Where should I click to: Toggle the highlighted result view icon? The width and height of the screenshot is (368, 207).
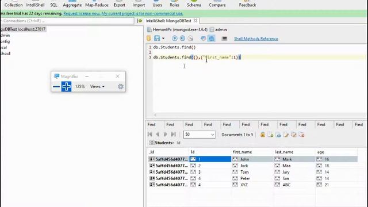212,39
